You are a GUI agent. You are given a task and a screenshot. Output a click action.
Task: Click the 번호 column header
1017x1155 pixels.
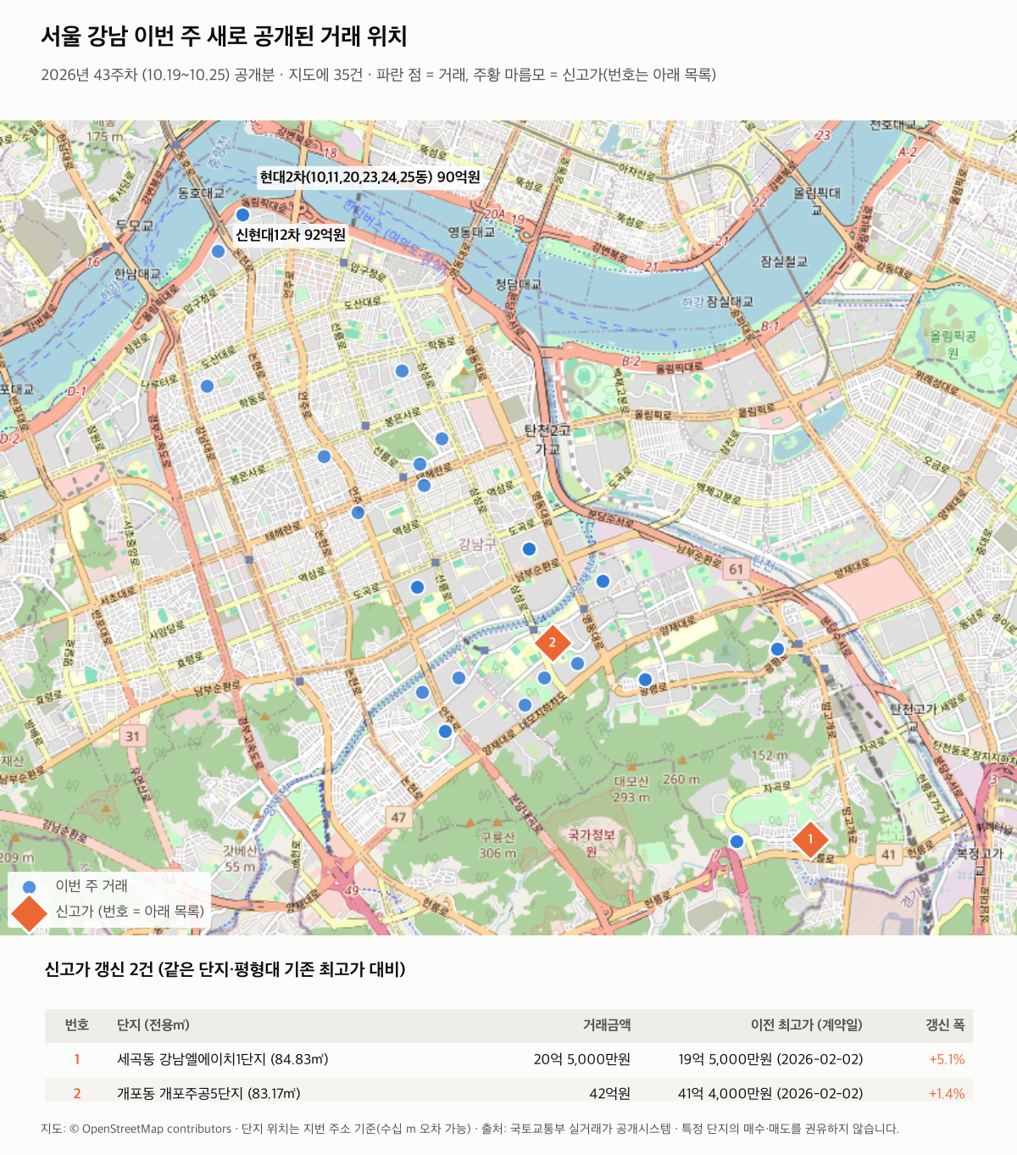[x=77, y=1025]
